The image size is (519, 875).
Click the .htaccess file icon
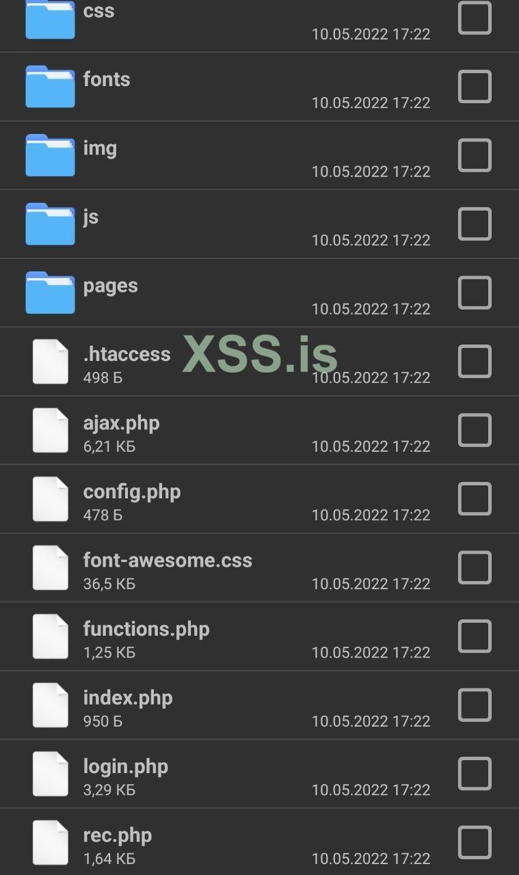coord(51,362)
